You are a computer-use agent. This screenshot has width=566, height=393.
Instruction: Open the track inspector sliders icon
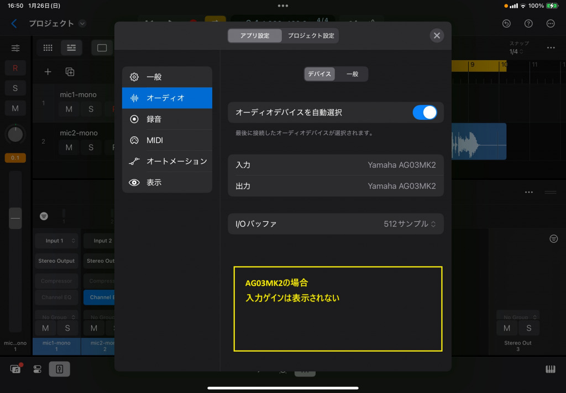click(15, 48)
